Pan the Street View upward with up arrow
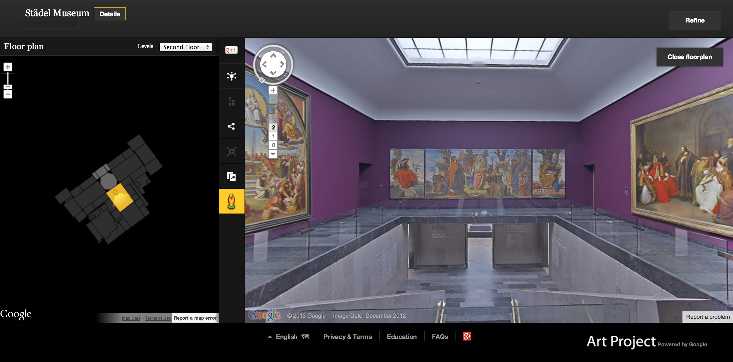The width and height of the screenshot is (733, 362). click(273, 56)
